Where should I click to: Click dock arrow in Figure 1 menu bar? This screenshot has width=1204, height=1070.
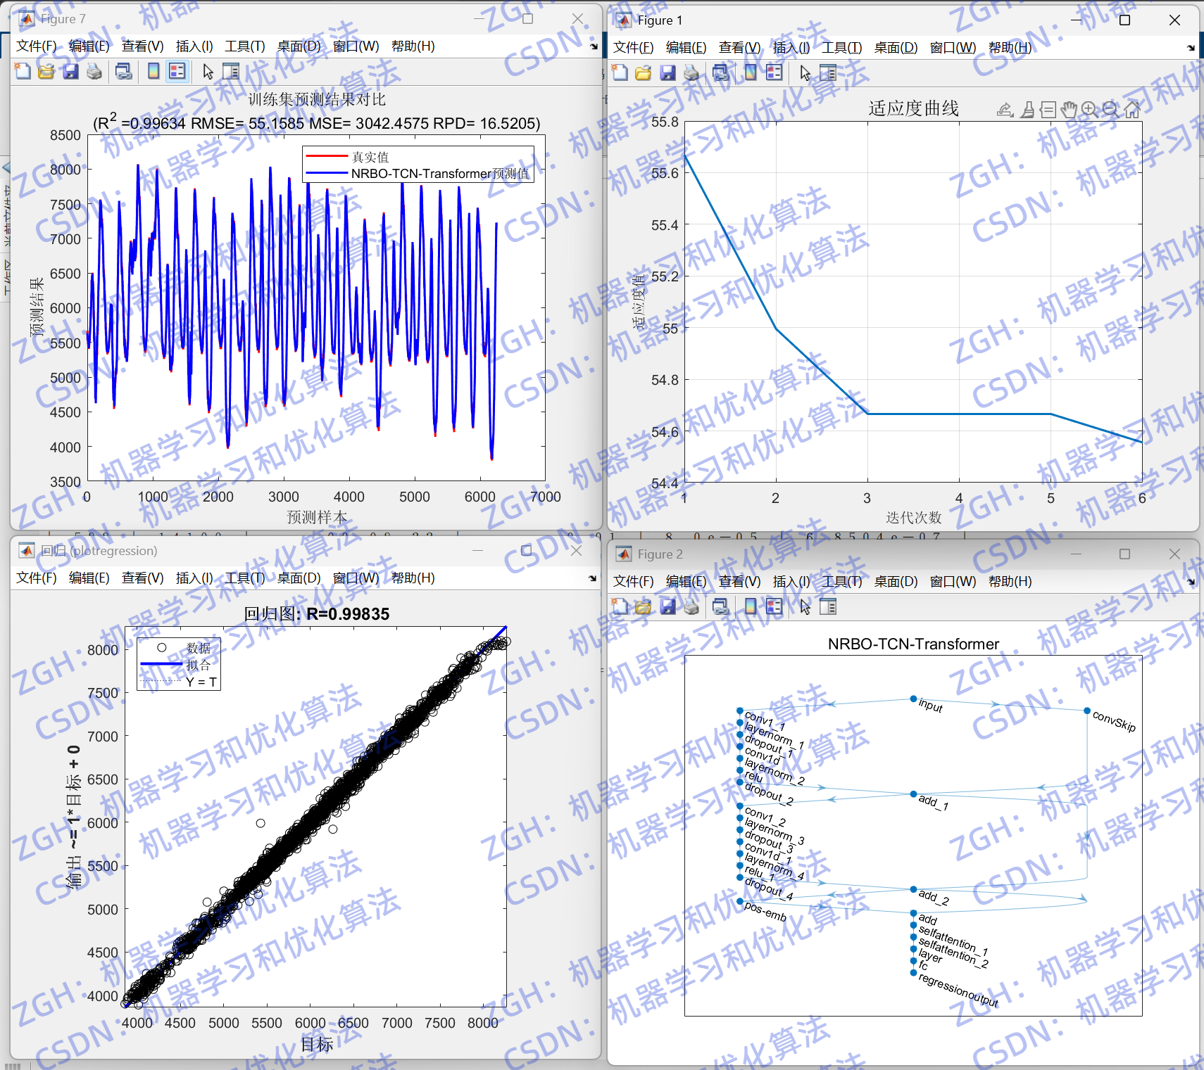point(1191,48)
